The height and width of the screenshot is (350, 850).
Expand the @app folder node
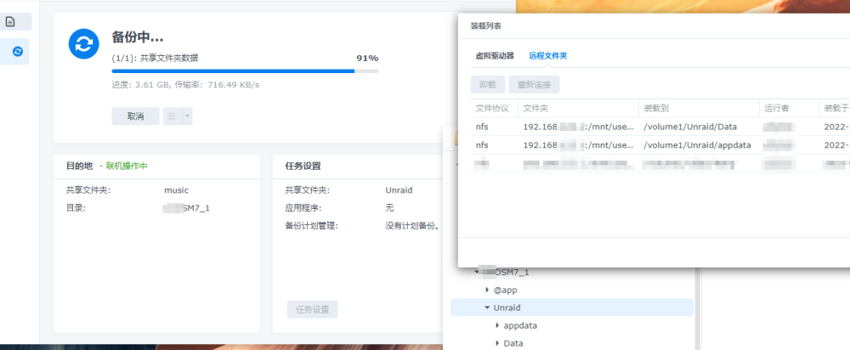tap(487, 290)
